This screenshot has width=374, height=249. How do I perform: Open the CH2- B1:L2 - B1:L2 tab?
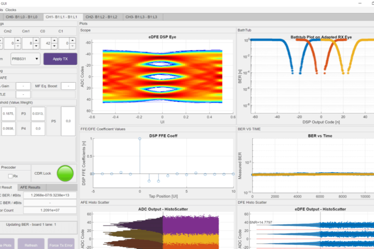(x=101, y=17)
